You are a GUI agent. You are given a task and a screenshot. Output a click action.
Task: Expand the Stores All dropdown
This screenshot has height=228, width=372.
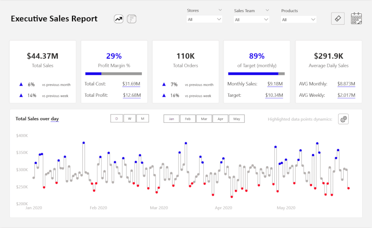click(x=204, y=19)
